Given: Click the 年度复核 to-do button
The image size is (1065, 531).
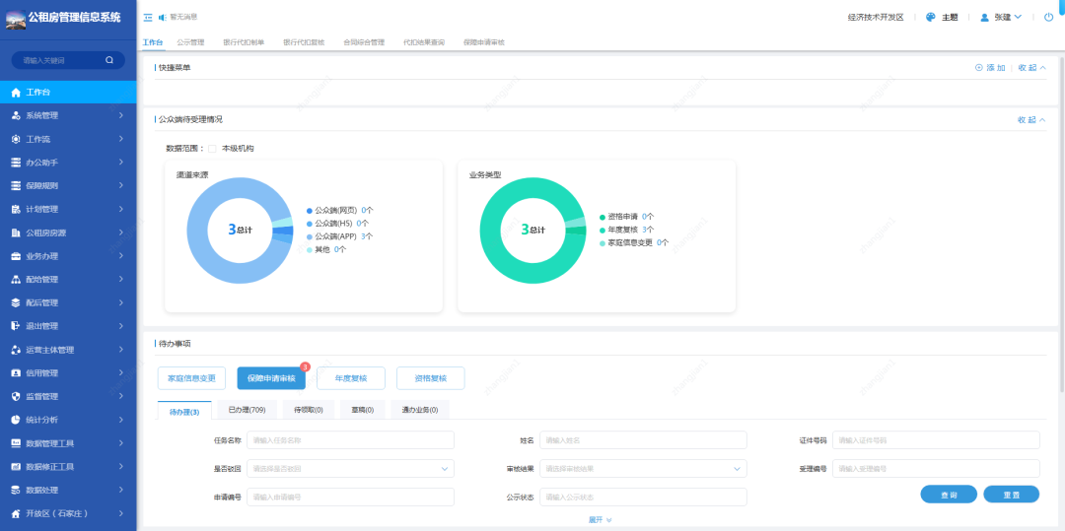Looking at the screenshot, I should [351, 378].
